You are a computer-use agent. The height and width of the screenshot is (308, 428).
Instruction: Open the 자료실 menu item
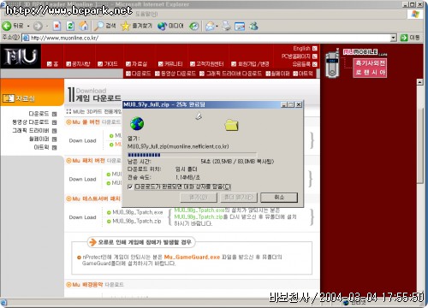[x=136, y=64]
